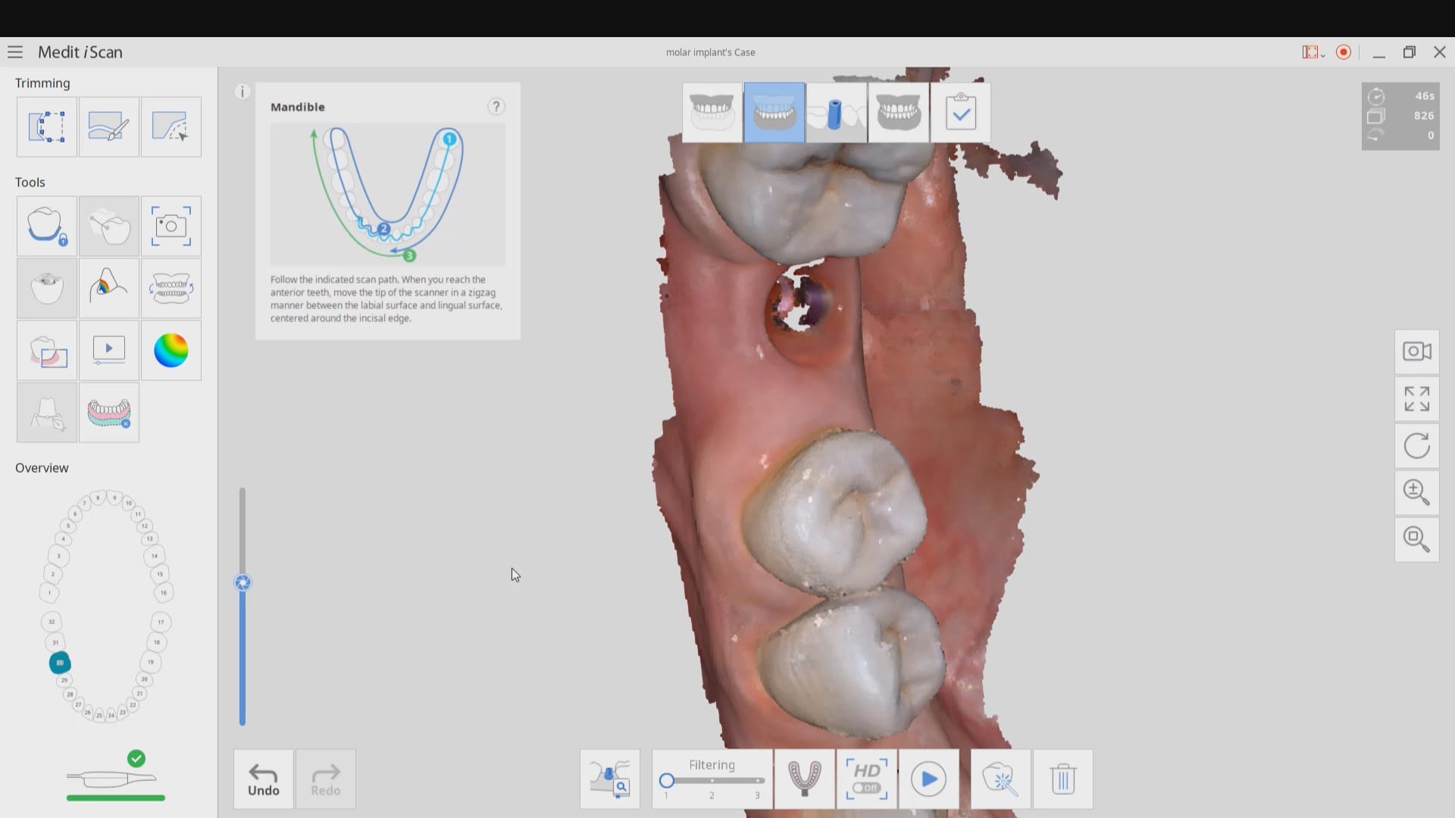Open the confirm stage with checkmark clipboard
The image size is (1455, 818).
pyautogui.click(x=961, y=113)
